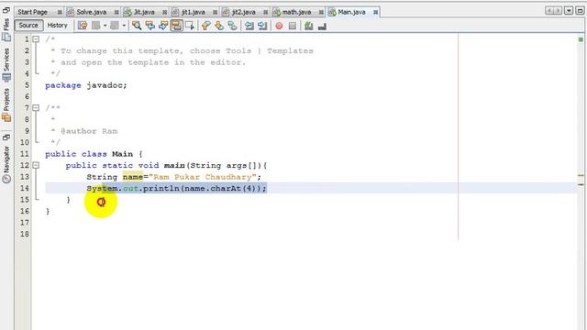The width and height of the screenshot is (587, 330).
Task: Open the Navigator sidebar panel
Action: pyautogui.click(x=6, y=164)
